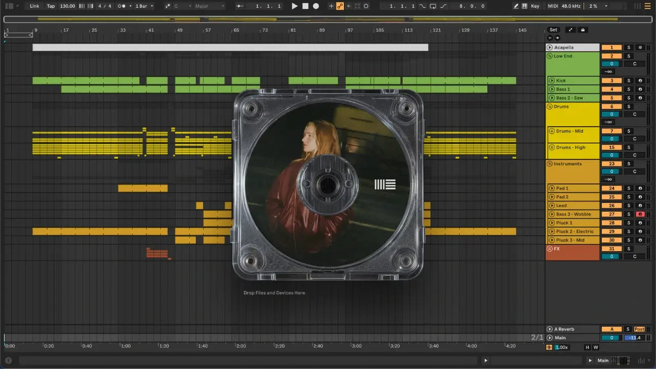The image size is (656, 369).
Task: Click the arrangement overview bar
Action: (328, 19)
